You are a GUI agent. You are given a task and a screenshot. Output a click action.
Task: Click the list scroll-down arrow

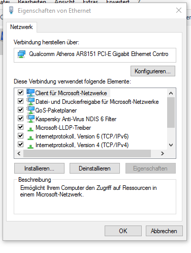[171, 145]
